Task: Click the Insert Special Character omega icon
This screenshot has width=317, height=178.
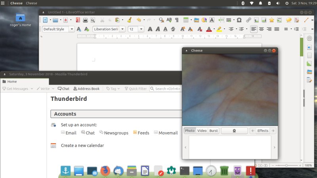Action: (x=239, y=20)
